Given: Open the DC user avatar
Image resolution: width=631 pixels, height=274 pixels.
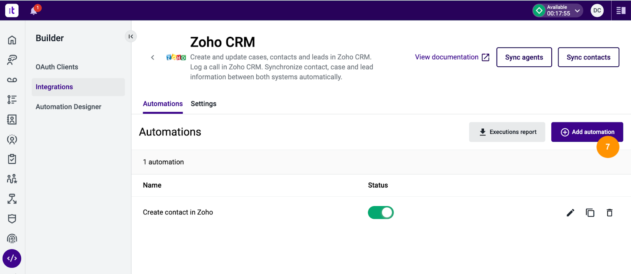Looking at the screenshot, I should pos(597,11).
